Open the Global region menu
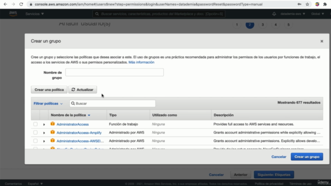The width and height of the screenshot is (331, 186). pyautogui.click(x=318, y=14)
